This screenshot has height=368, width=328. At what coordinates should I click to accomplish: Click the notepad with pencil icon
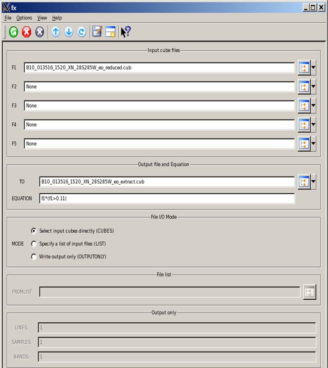tap(97, 32)
